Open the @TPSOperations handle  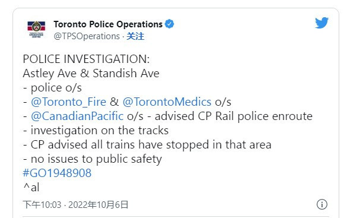coord(87,36)
